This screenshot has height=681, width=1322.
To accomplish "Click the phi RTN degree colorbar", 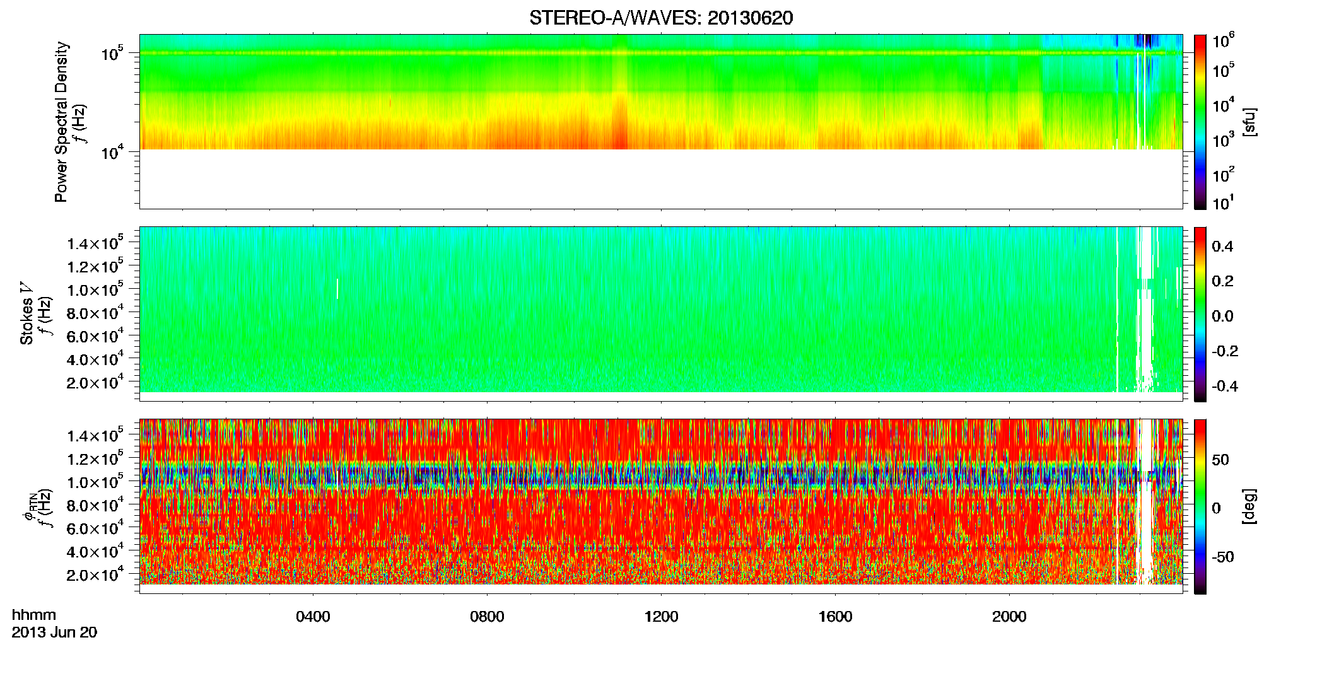I will [1200, 506].
